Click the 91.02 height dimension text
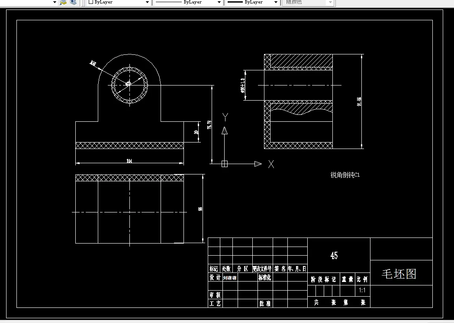This screenshot has height=323, width=454. [359, 102]
